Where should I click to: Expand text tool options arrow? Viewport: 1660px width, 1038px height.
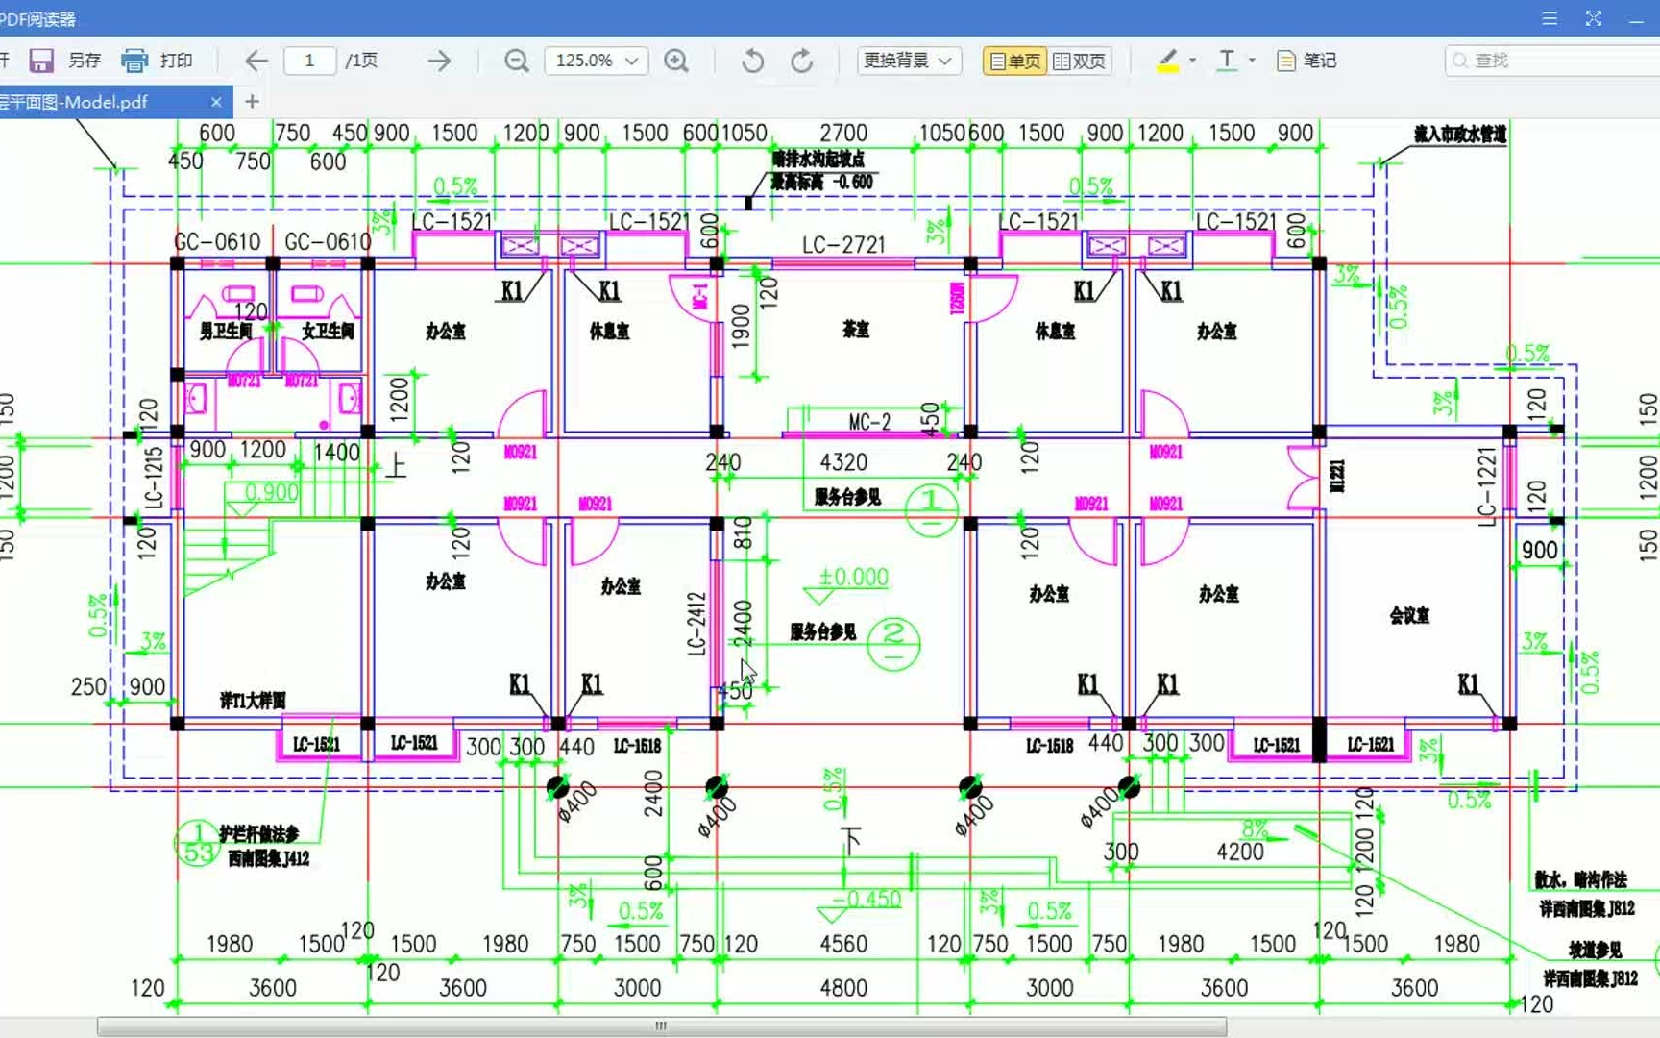1252,61
